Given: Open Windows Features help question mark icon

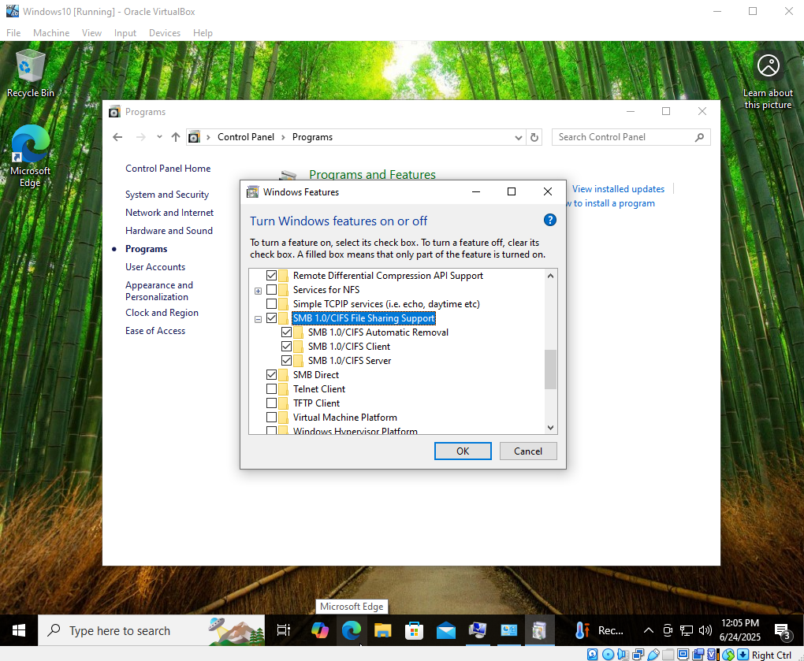Looking at the screenshot, I should point(549,221).
